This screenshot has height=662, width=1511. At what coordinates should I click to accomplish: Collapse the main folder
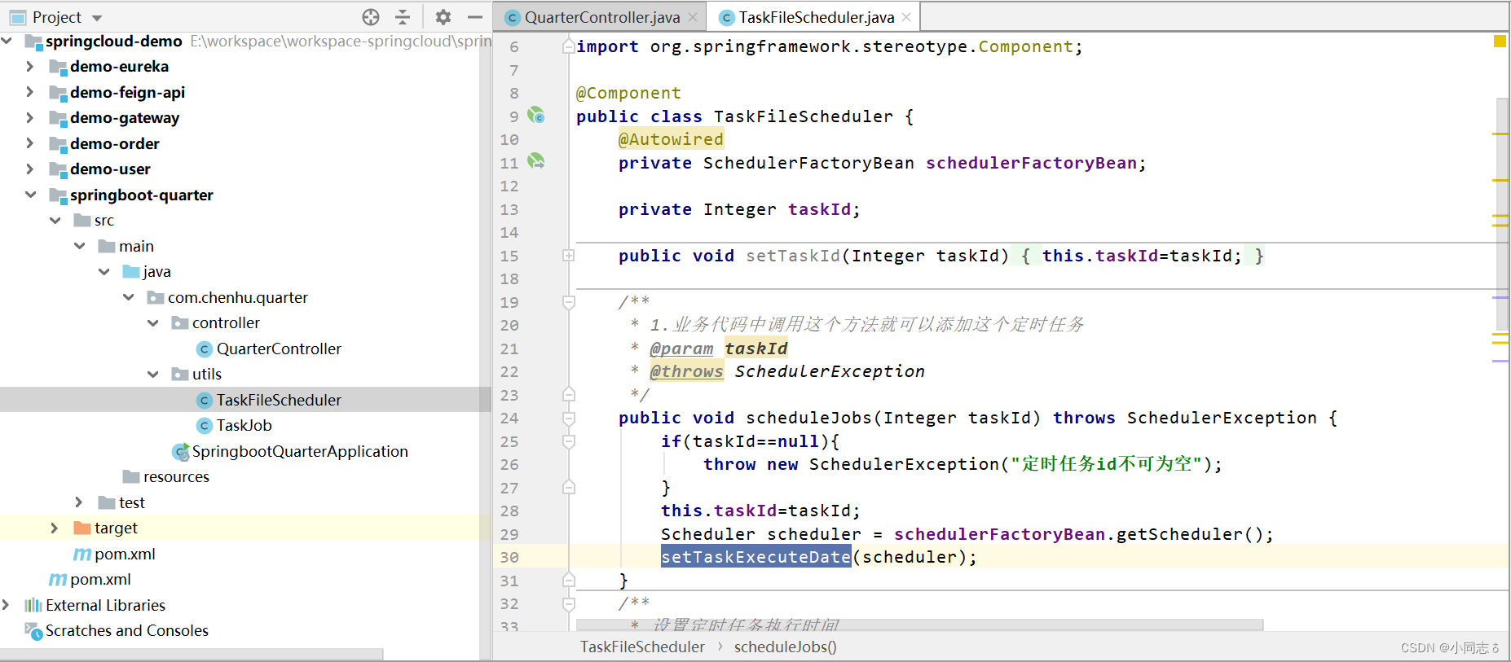coord(79,246)
